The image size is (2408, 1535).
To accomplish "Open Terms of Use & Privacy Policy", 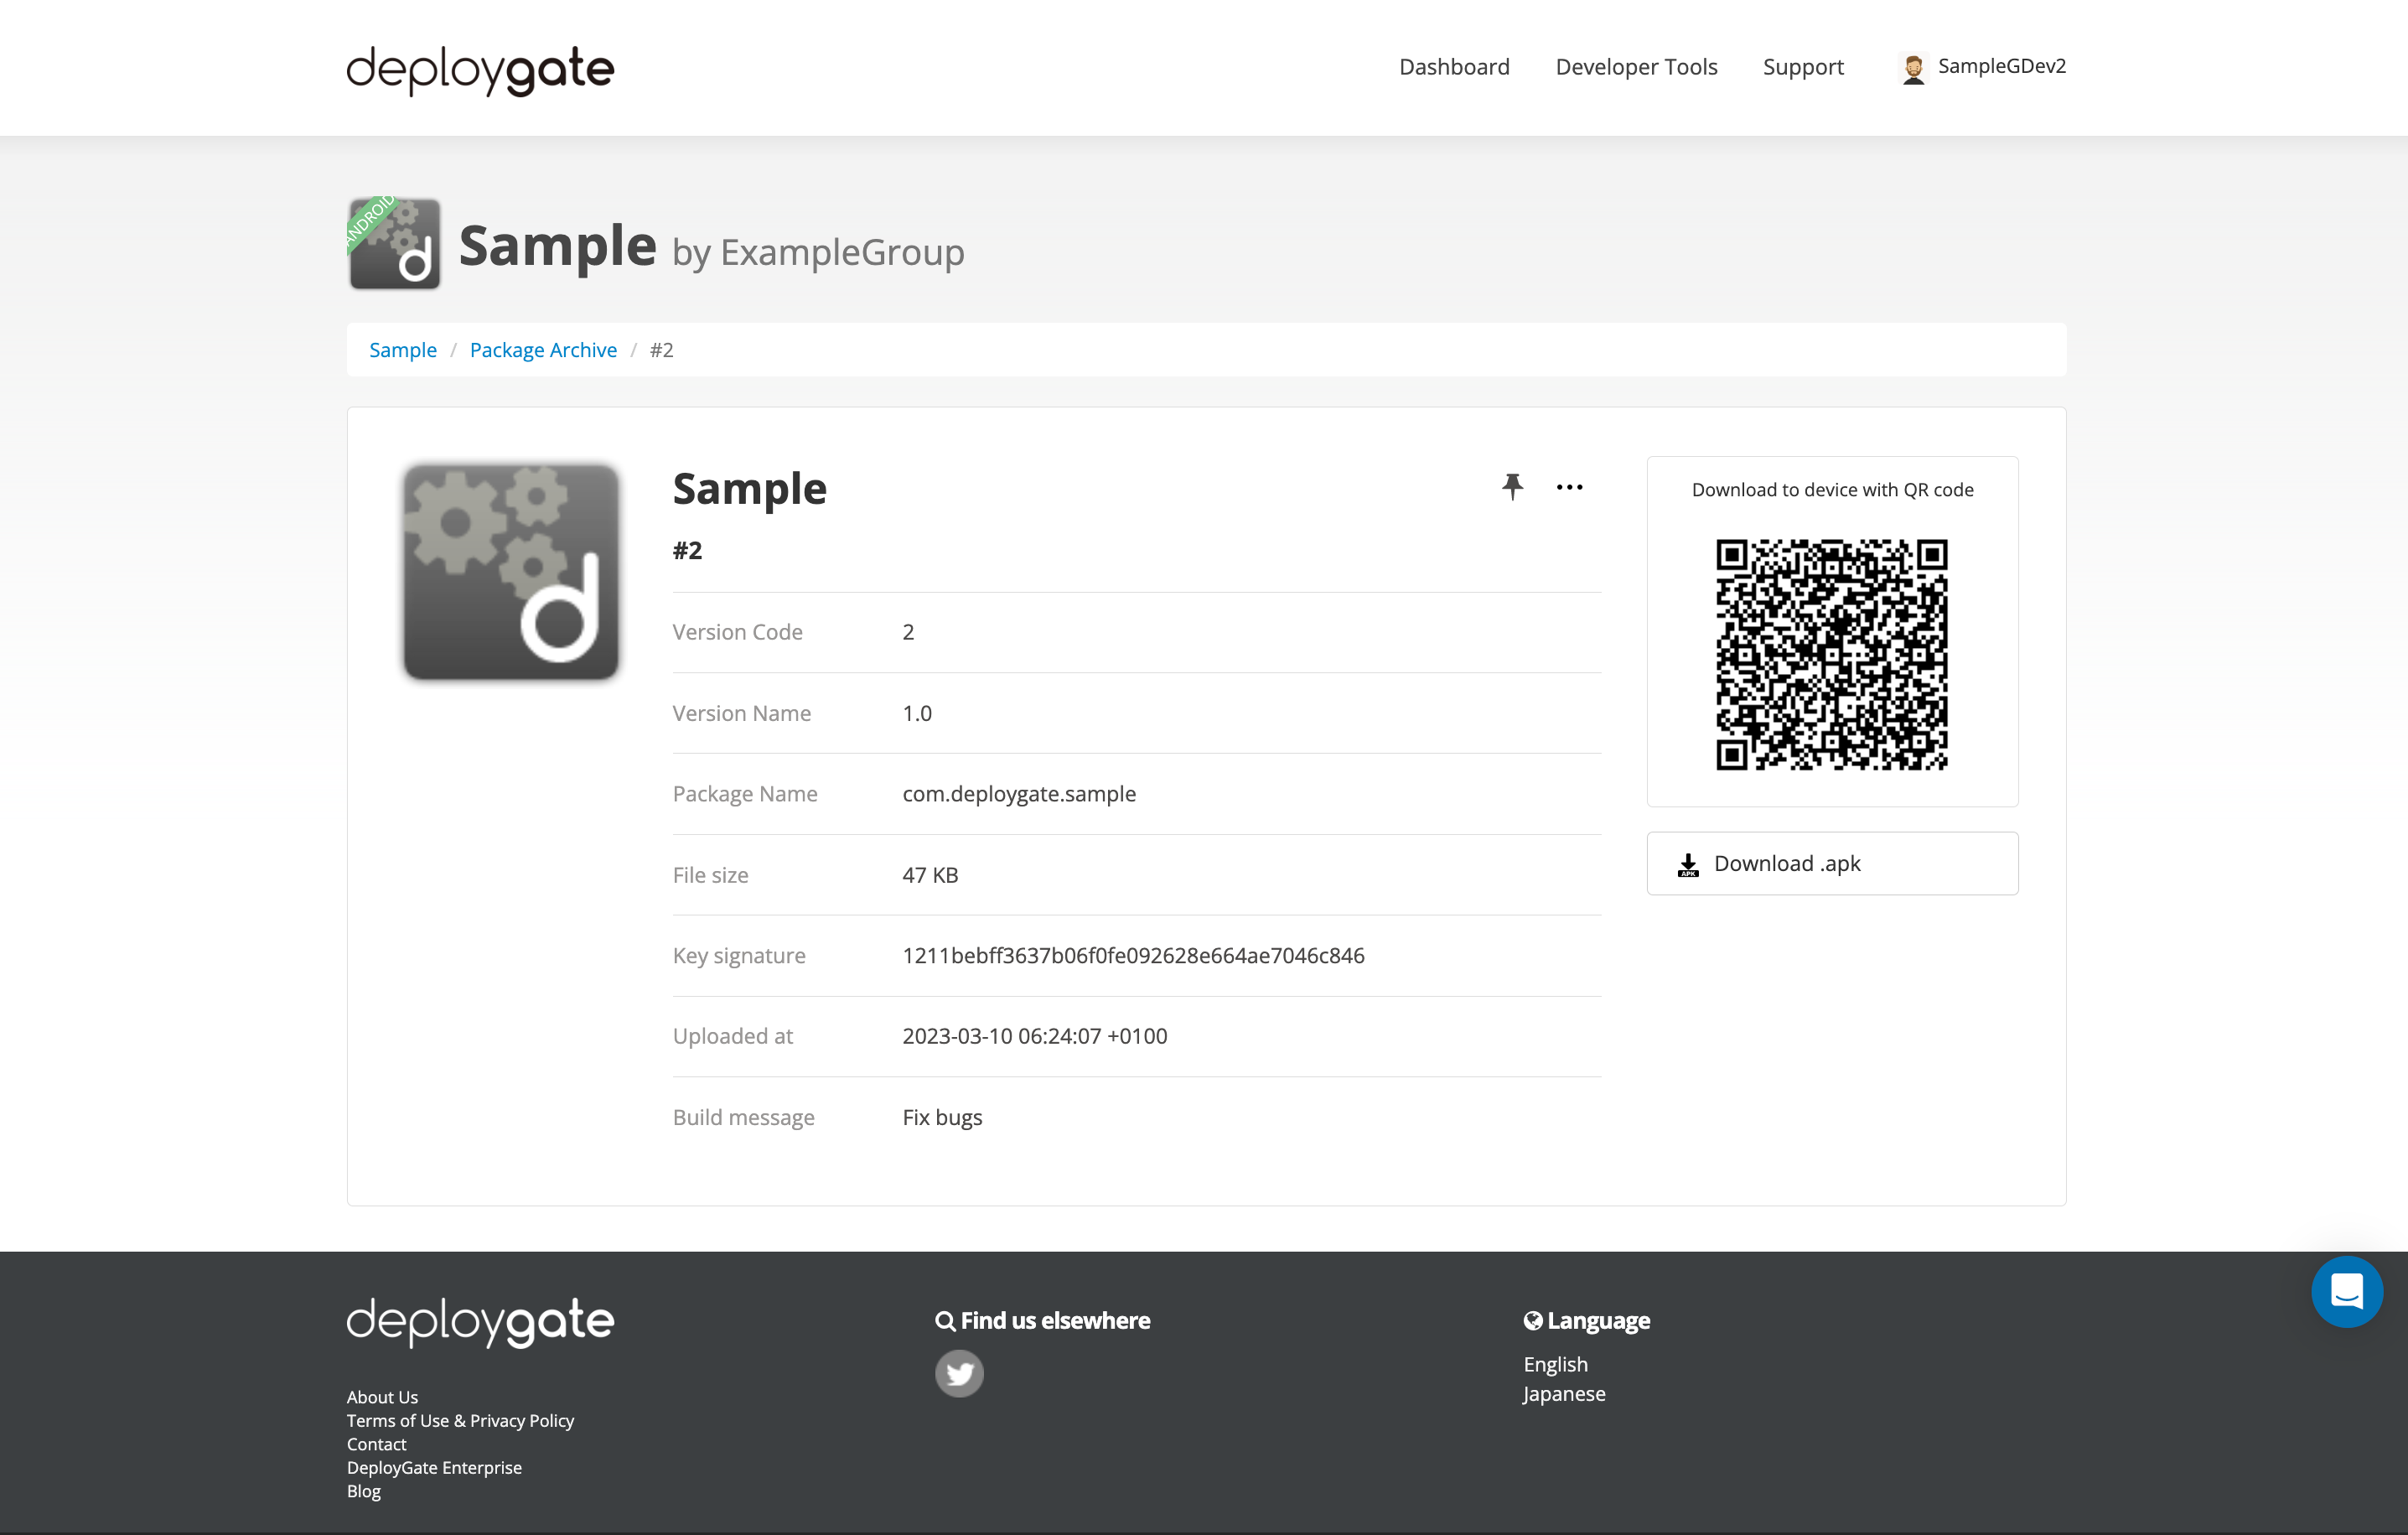I will [460, 1420].
